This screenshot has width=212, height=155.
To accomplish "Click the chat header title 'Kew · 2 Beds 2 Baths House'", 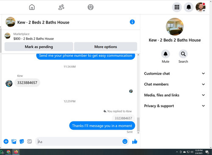I will tap(43, 22).
